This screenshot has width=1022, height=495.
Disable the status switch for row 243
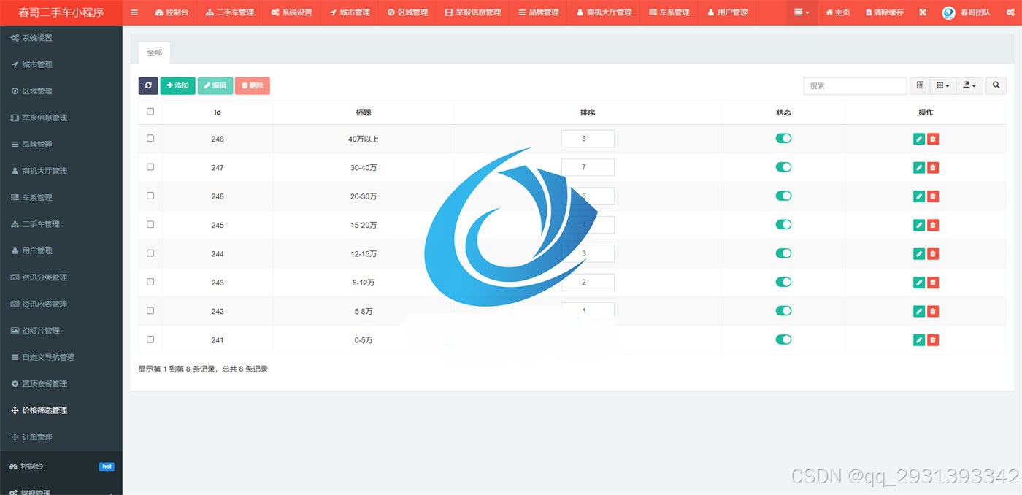783,282
